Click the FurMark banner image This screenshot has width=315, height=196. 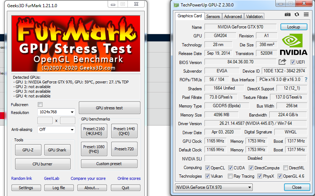point(76,44)
